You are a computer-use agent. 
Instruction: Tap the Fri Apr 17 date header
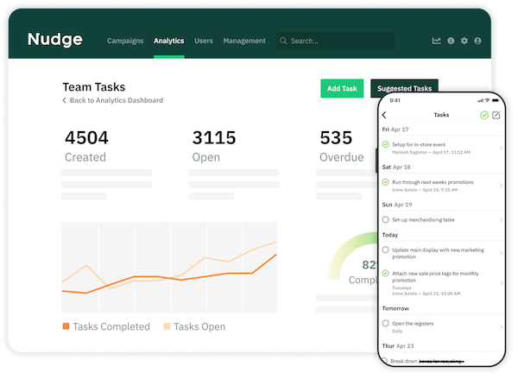[395, 129]
